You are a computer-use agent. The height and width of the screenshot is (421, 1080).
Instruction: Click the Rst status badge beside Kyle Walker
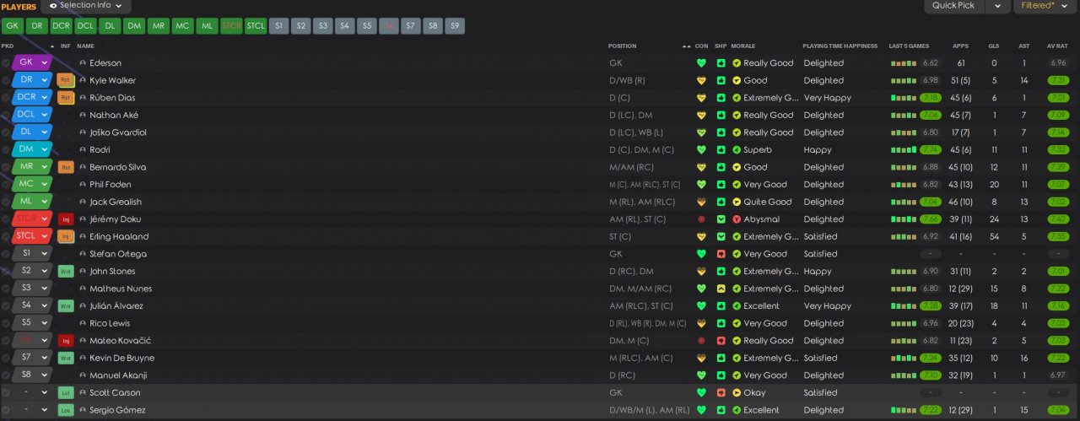[66, 80]
